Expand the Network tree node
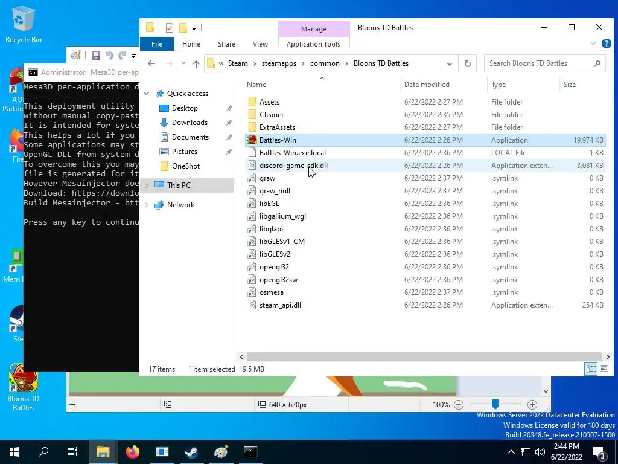The image size is (618, 464). click(x=147, y=205)
